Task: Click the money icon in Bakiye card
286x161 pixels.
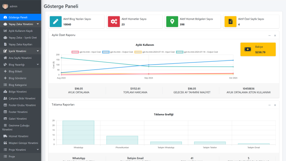Action: coord(248,49)
